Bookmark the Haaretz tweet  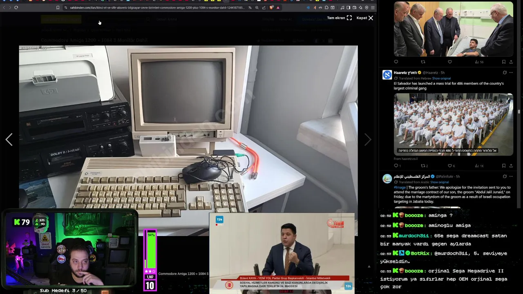[504, 166]
